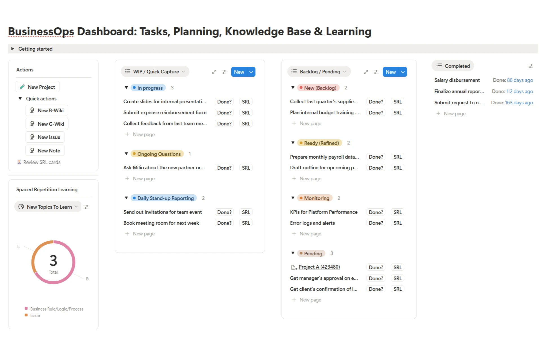Expand the Getting started toggle
The width and height of the screenshot is (541, 360).
pos(13,49)
